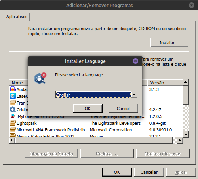The image size is (198, 179).
Task: Sort list by Versão column header
Action: coord(165,83)
